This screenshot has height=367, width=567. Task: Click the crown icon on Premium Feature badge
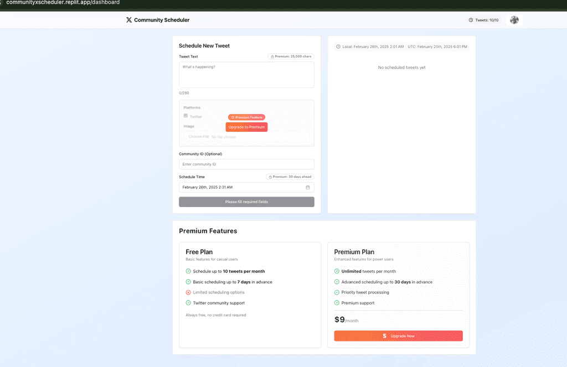pyautogui.click(x=233, y=117)
